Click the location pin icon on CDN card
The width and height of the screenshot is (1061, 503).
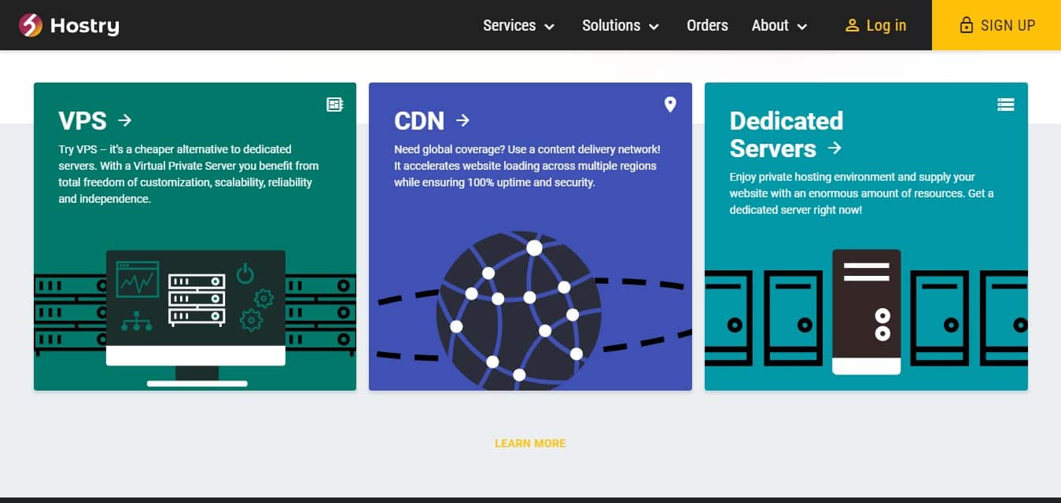coord(670,105)
